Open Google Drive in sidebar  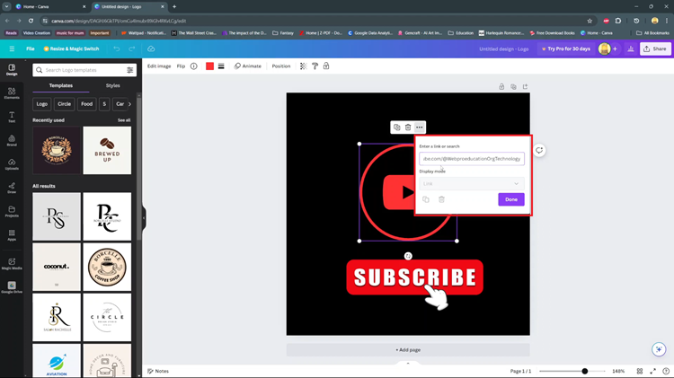(x=12, y=287)
